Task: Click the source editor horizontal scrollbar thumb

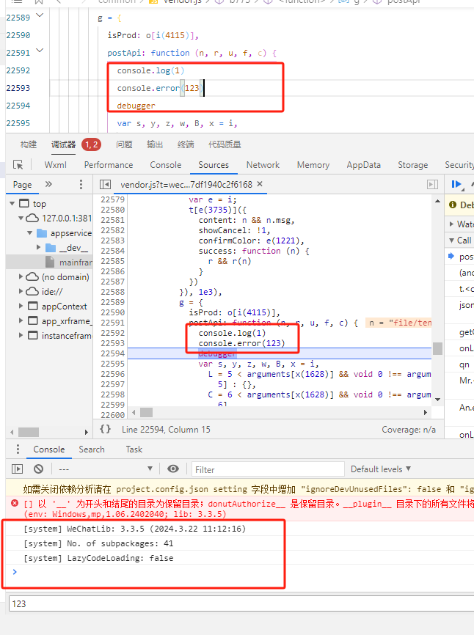Action: pos(146,412)
